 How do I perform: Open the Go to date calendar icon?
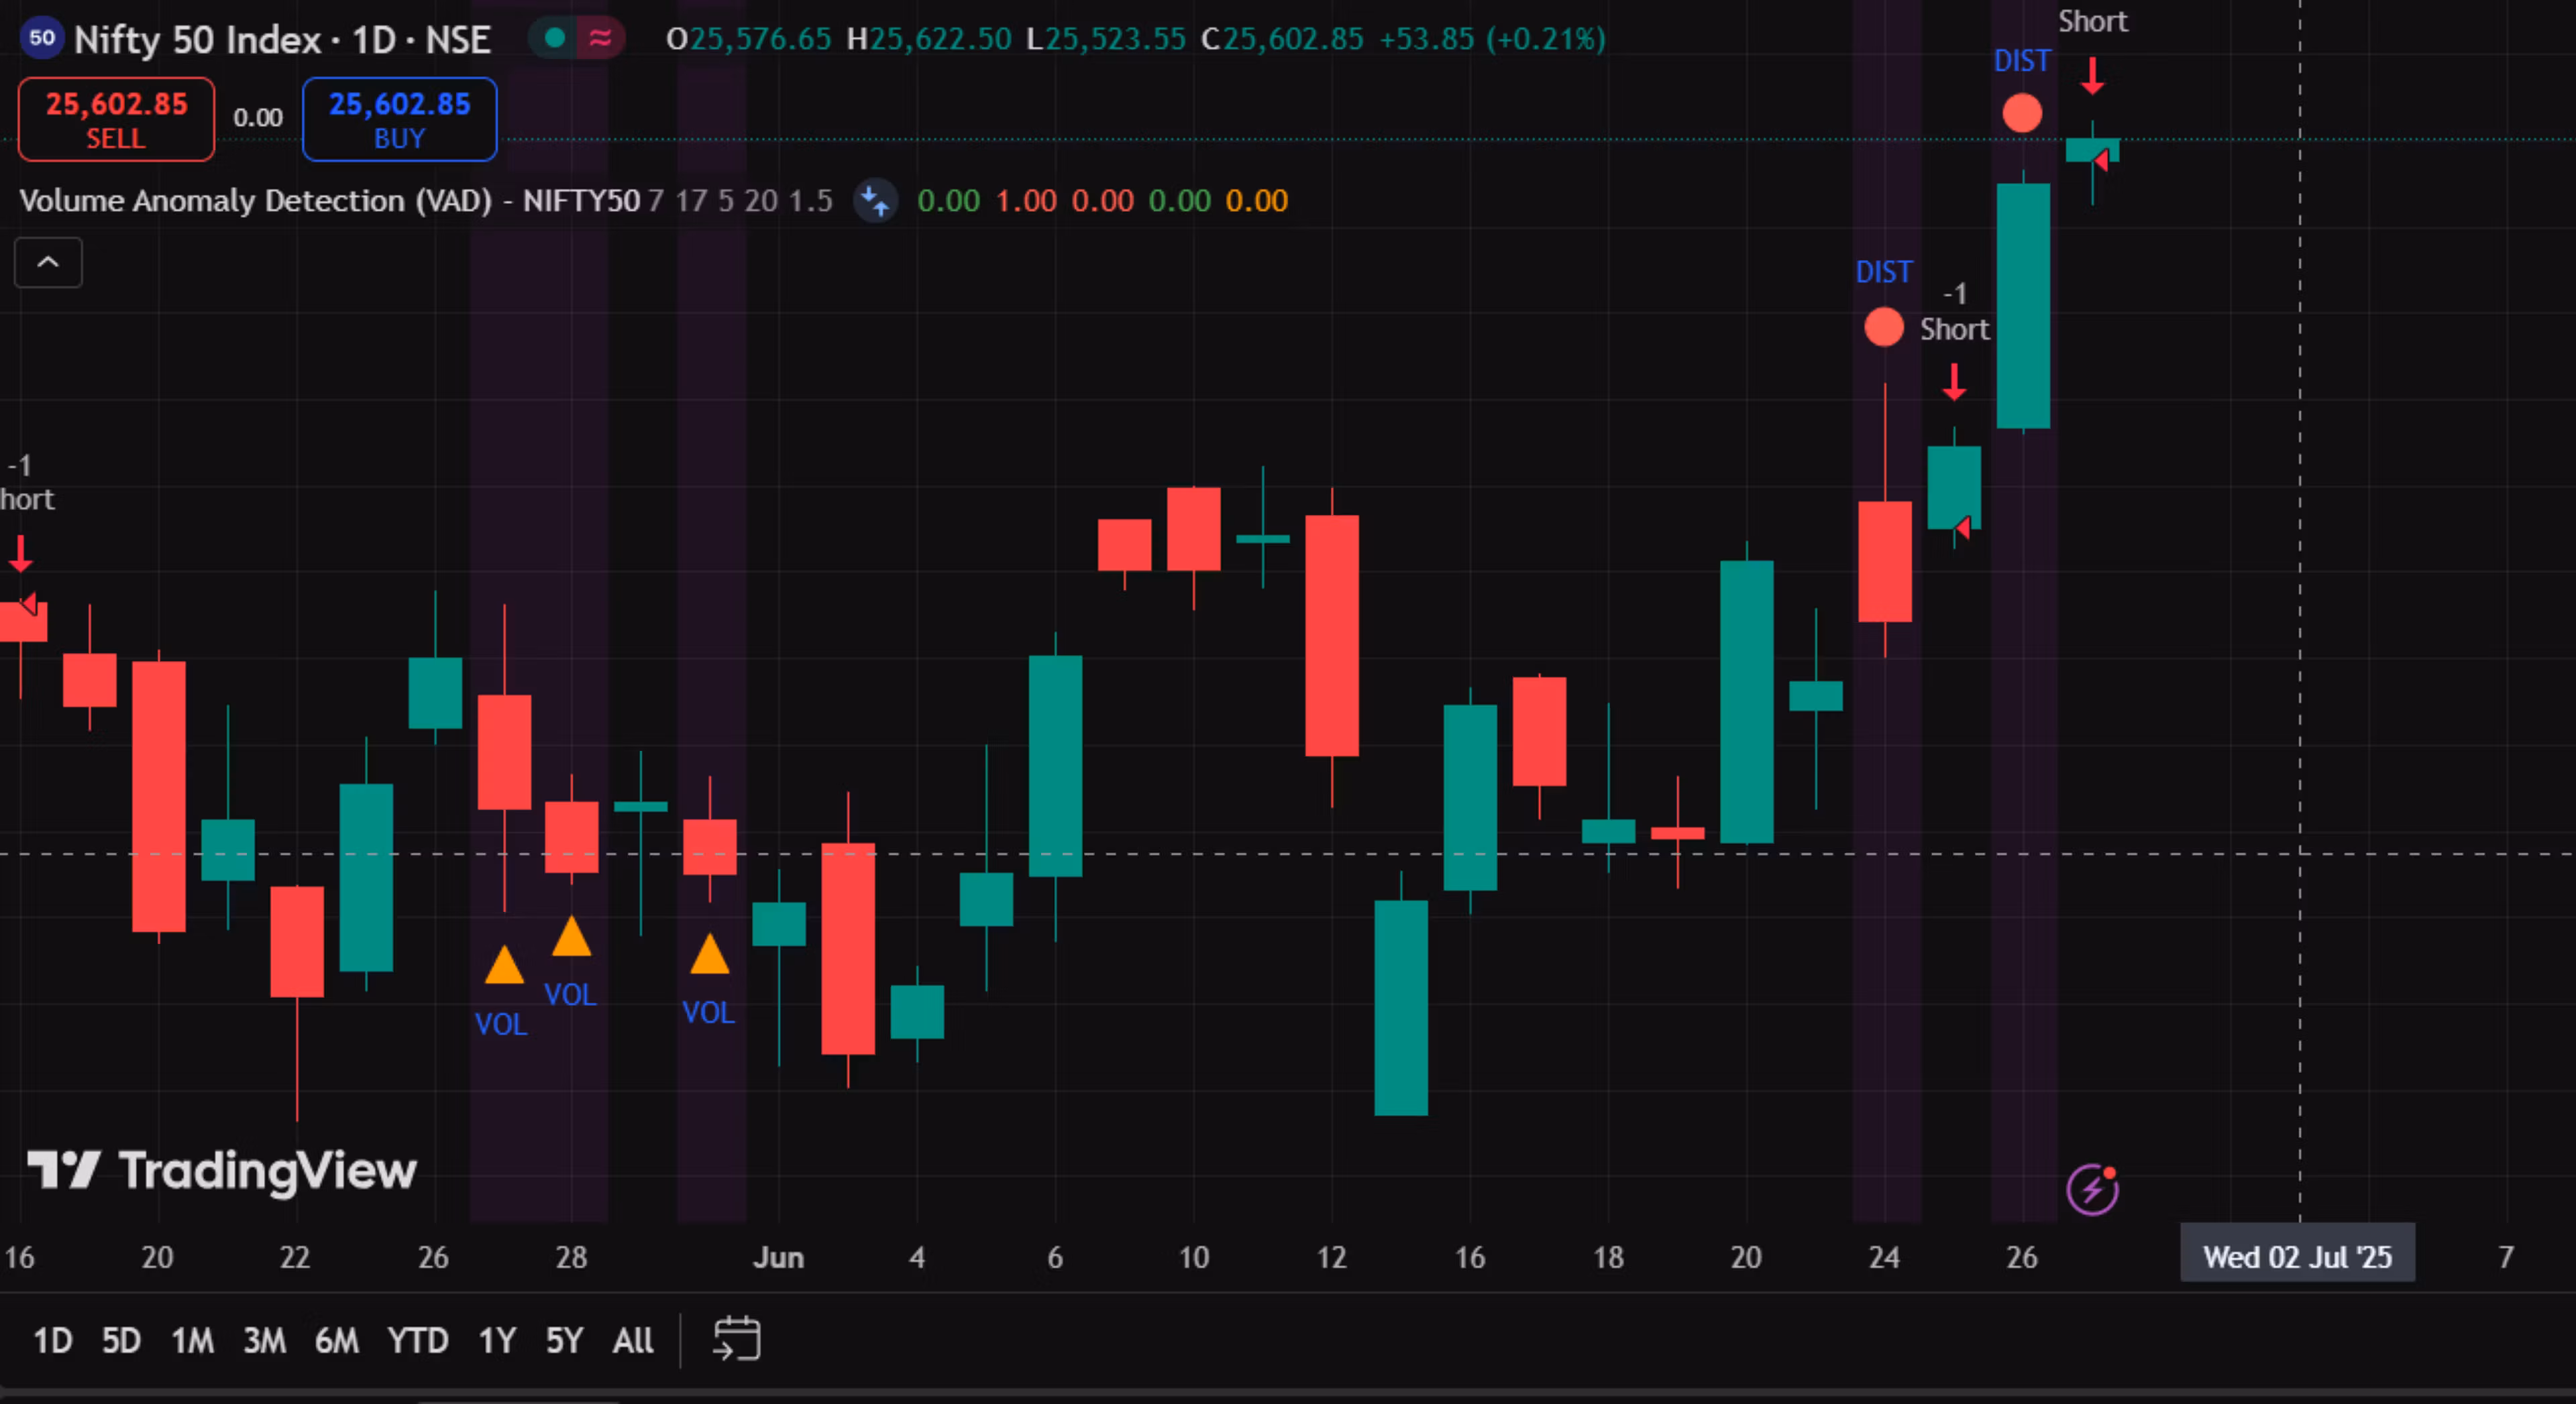point(737,1339)
